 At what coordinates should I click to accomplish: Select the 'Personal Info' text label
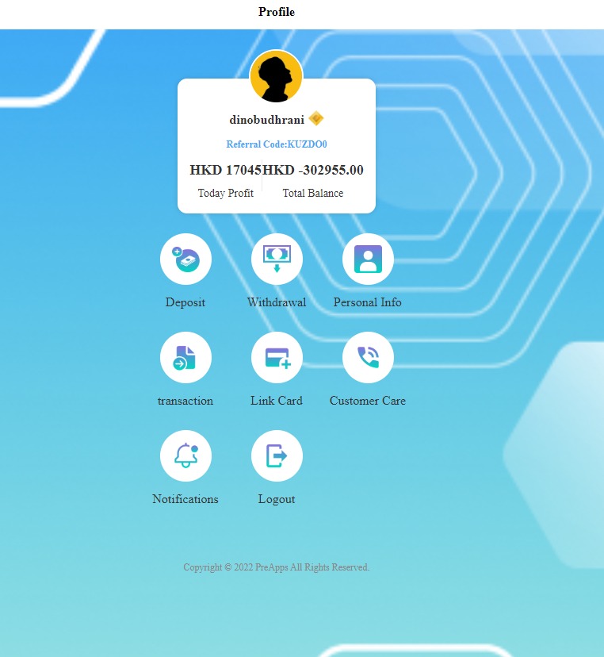pos(368,302)
